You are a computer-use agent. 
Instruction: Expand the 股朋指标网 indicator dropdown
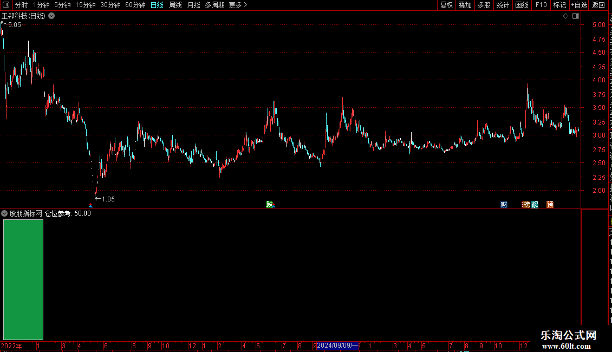point(4,213)
